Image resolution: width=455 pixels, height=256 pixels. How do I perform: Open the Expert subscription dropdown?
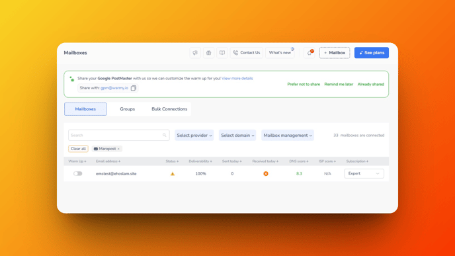click(x=364, y=173)
